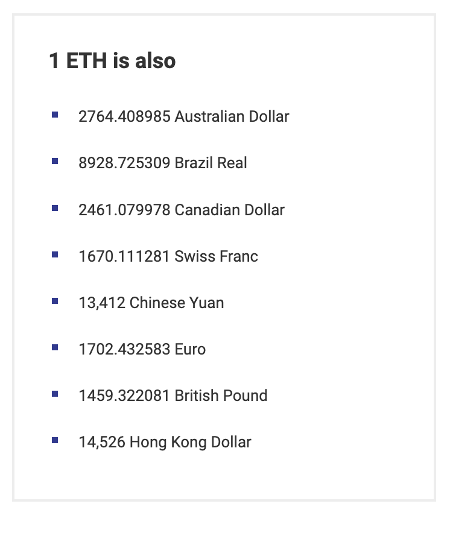Click the bullet before Chinese Yuan
450x533 pixels.
[55, 301]
